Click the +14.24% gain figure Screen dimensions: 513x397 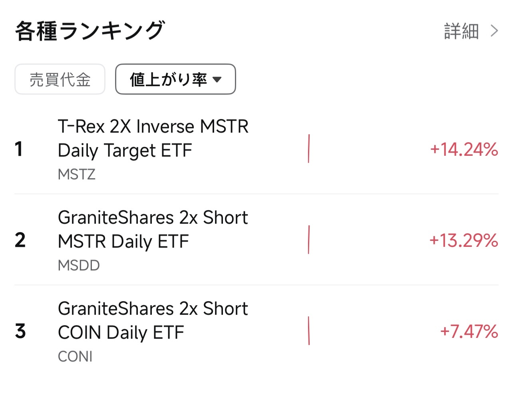(464, 150)
